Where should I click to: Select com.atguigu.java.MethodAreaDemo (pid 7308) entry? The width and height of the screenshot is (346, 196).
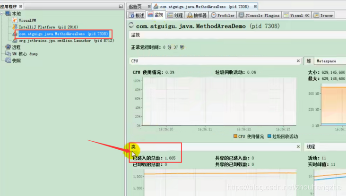tap(63, 34)
